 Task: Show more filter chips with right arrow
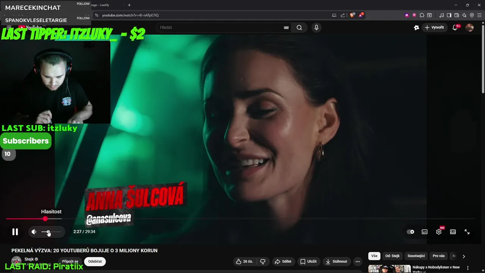pos(463,256)
